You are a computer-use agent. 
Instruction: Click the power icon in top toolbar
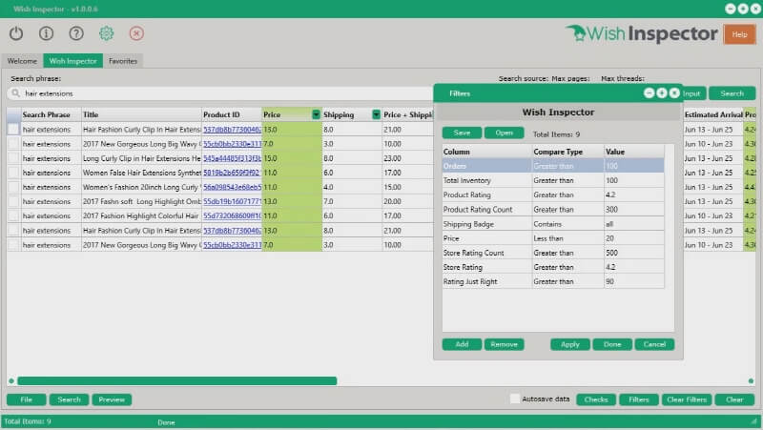(x=16, y=33)
